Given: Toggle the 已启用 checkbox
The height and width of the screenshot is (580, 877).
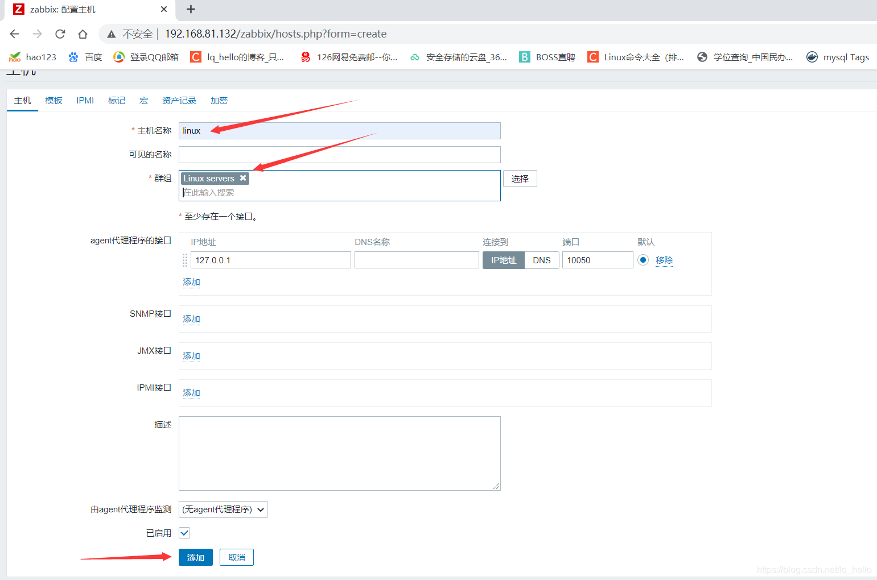Looking at the screenshot, I should [x=184, y=533].
